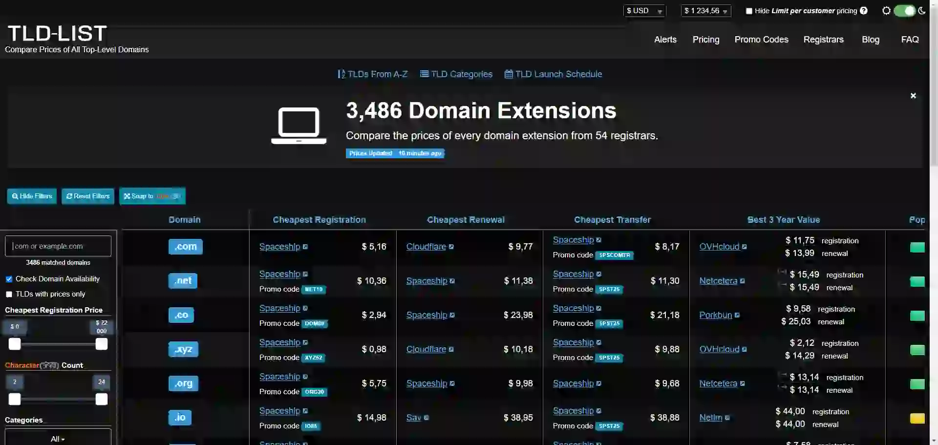This screenshot has height=445, width=938.
Task: Sort by Best 3 Year Value column
Action: coord(783,220)
